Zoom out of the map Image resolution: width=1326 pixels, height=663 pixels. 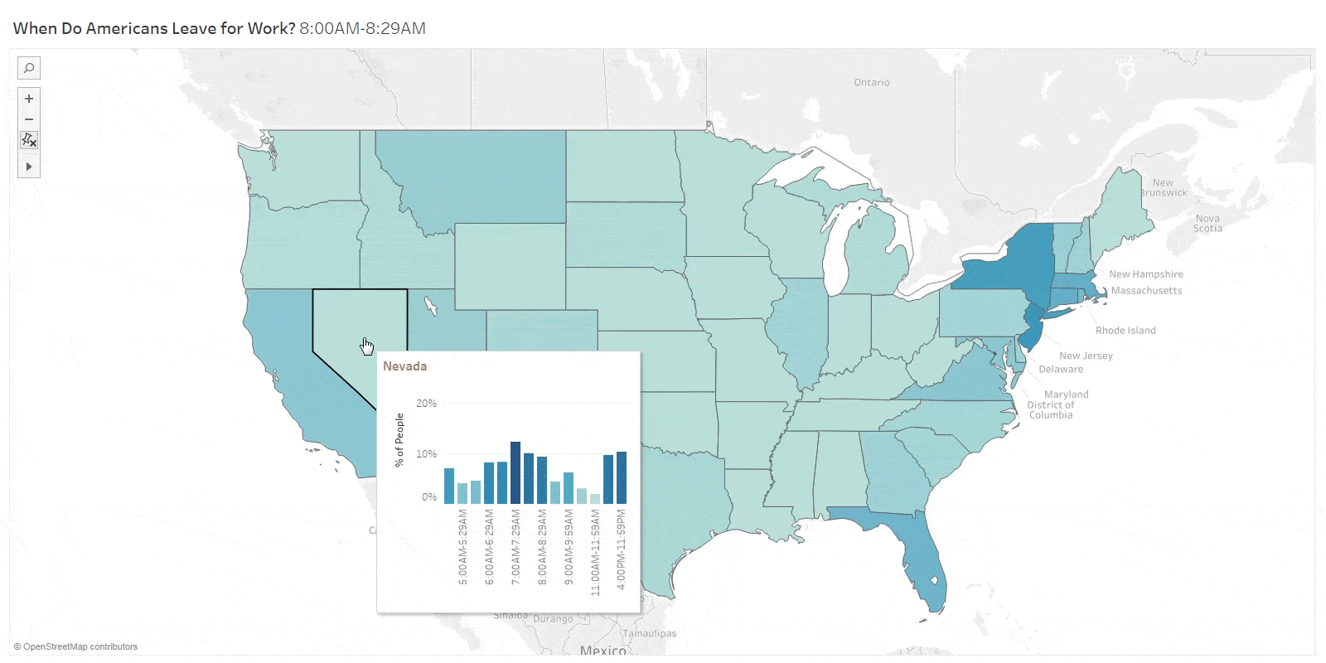coord(29,119)
